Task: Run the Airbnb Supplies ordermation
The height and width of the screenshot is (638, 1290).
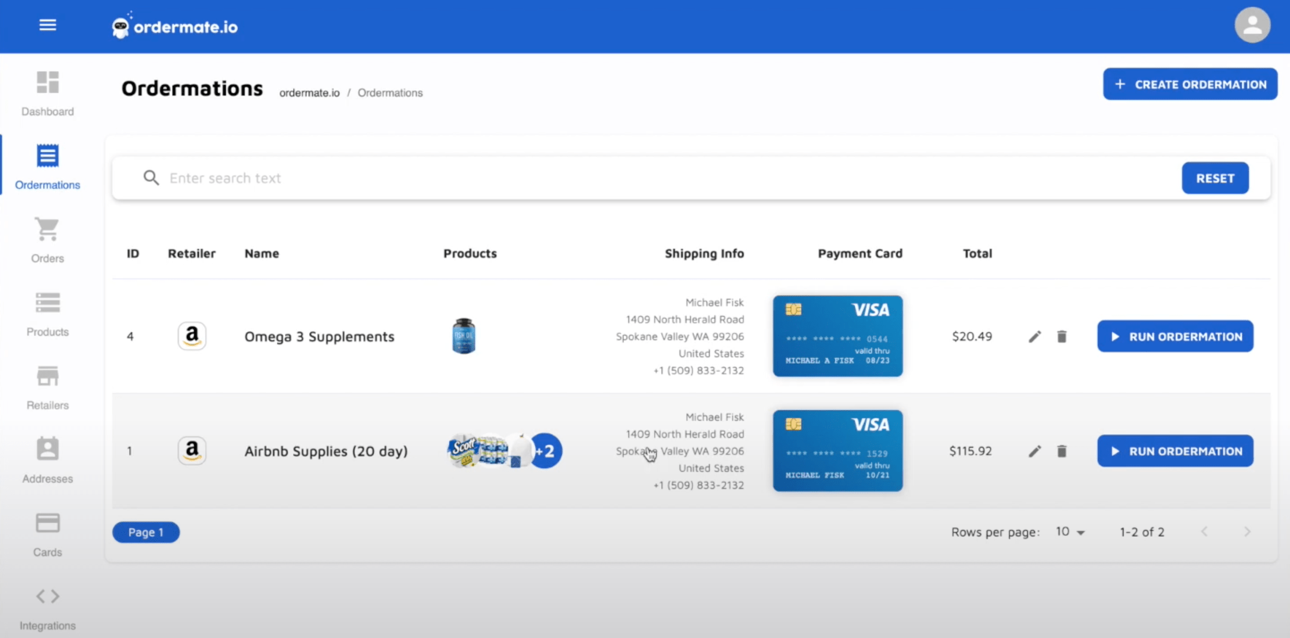Action: click(1174, 451)
